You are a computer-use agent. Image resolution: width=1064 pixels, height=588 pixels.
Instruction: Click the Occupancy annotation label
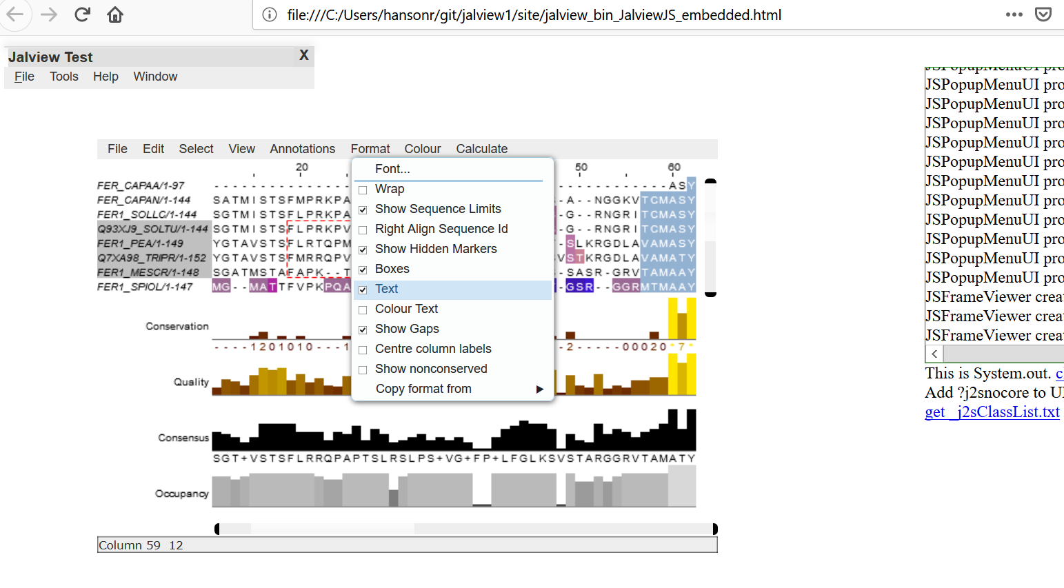[182, 494]
